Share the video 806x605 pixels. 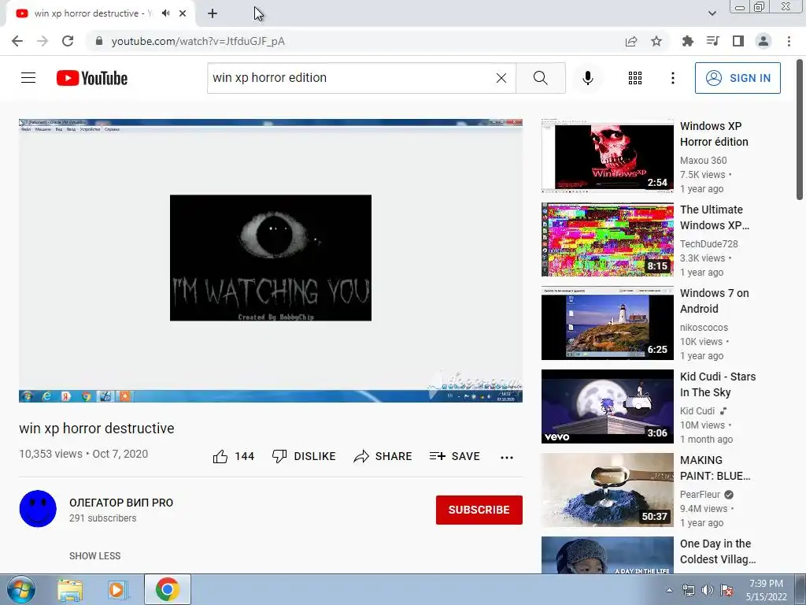(x=383, y=456)
